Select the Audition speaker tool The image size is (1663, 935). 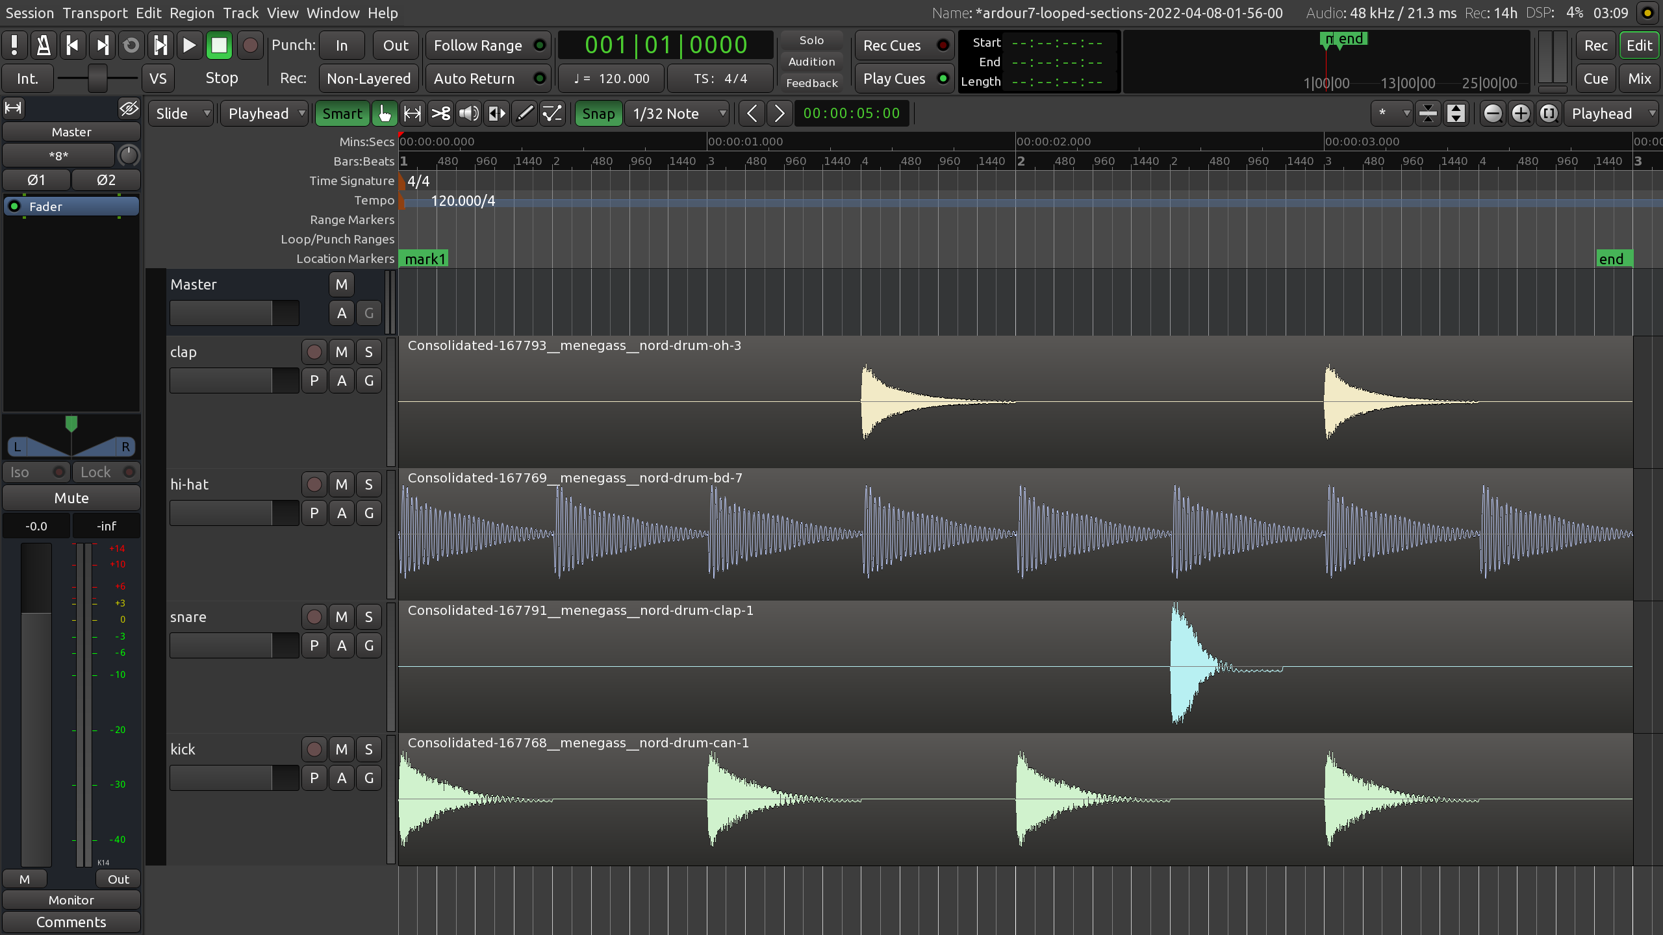coord(469,114)
